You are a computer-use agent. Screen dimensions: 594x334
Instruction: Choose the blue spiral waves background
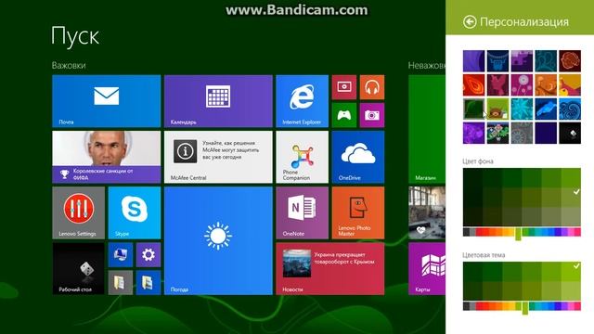tap(570, 109)
